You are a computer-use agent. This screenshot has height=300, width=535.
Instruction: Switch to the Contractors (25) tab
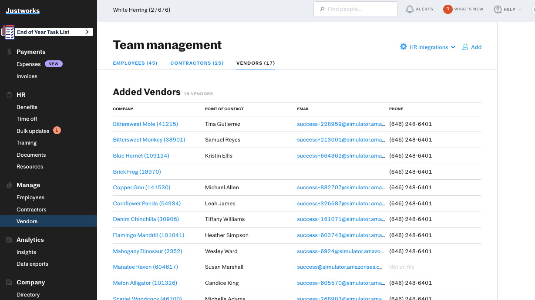(x=197, y=63)
